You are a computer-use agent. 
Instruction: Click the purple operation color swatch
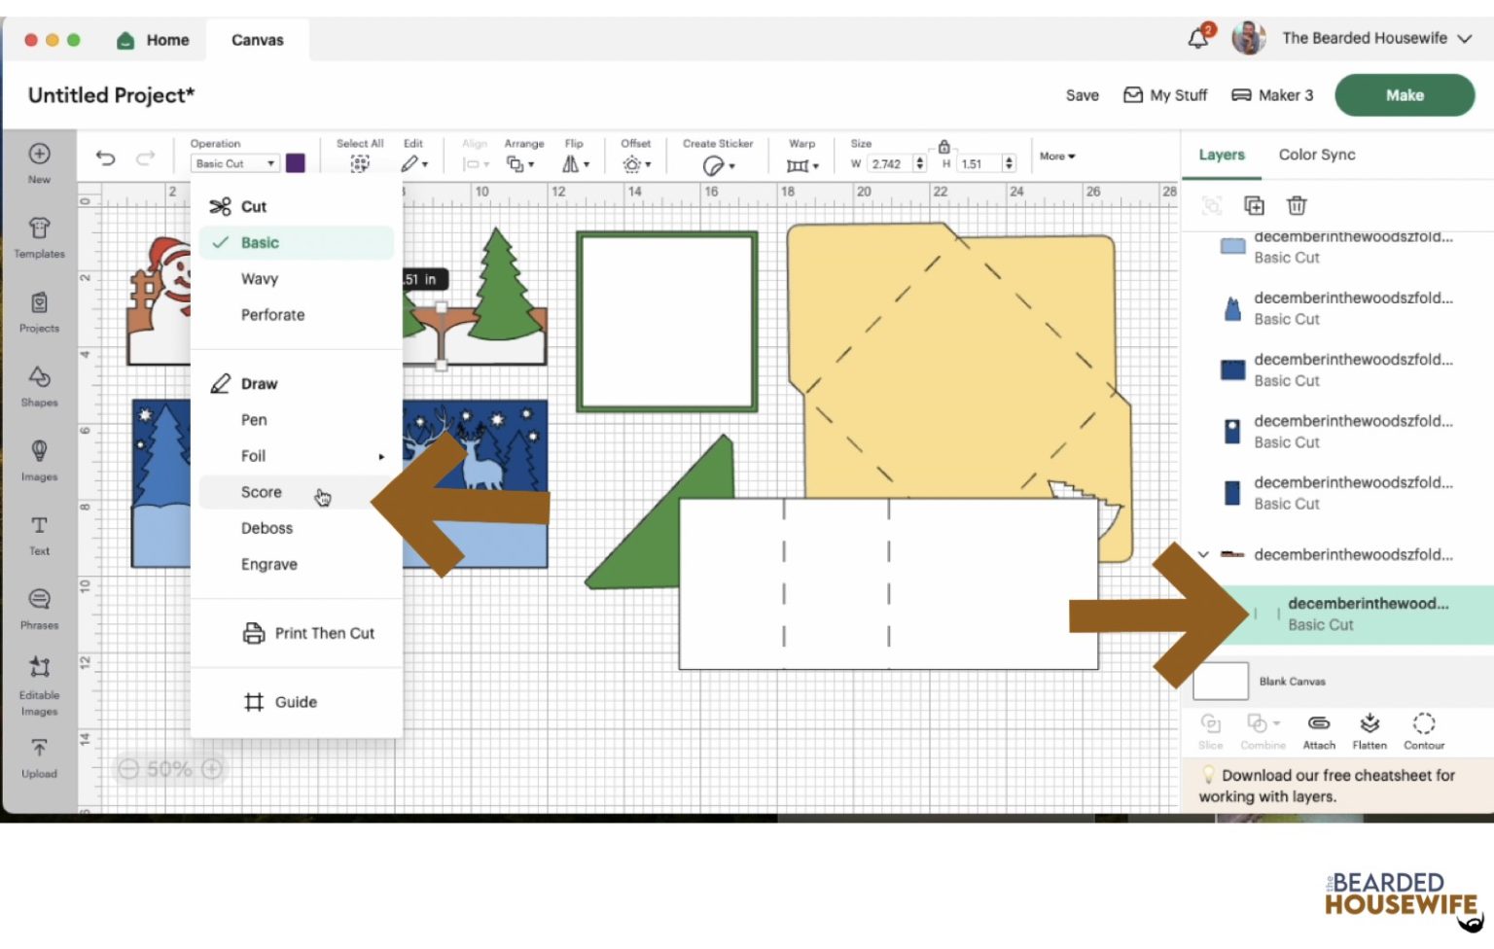[x=296, y=163]
